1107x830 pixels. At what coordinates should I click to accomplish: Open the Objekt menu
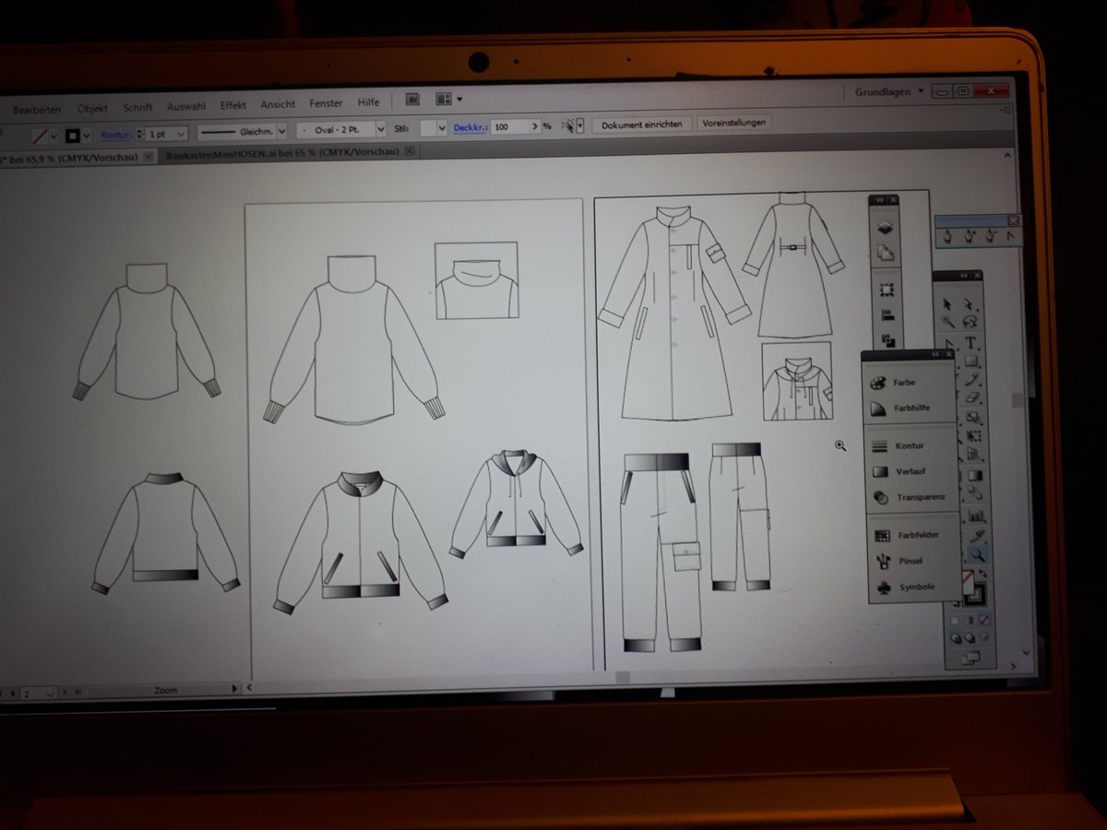pyautogui.click(x=92, y=108)
